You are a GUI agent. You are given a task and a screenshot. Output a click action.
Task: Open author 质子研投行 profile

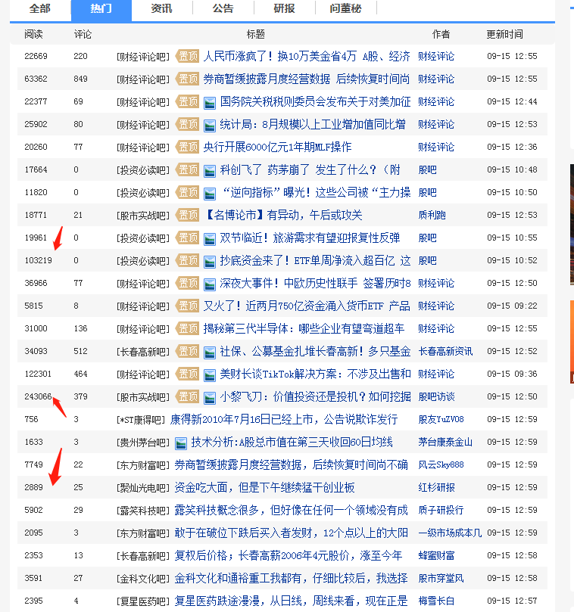pyautogui.click(x=441, y=510)
